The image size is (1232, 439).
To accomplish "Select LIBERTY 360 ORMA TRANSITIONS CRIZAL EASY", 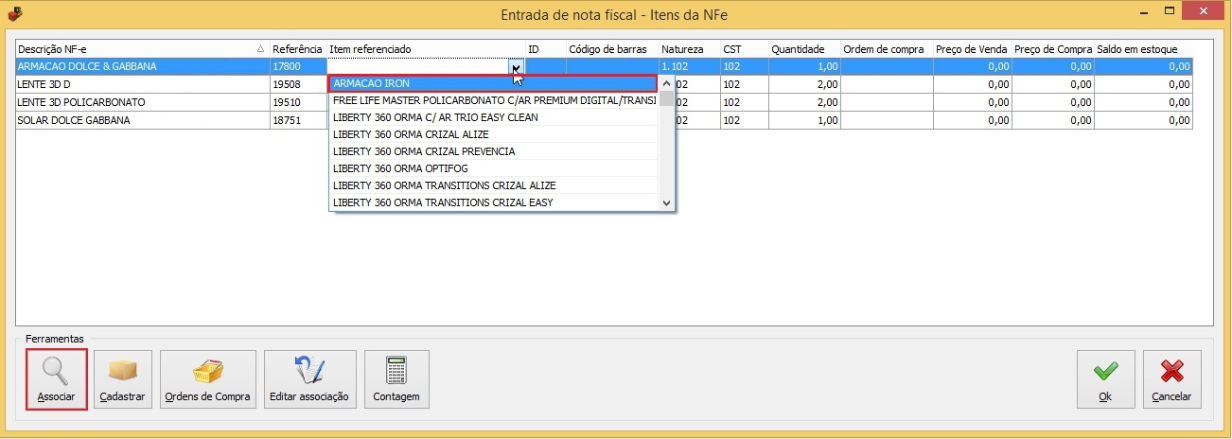I will pos(493,202).
